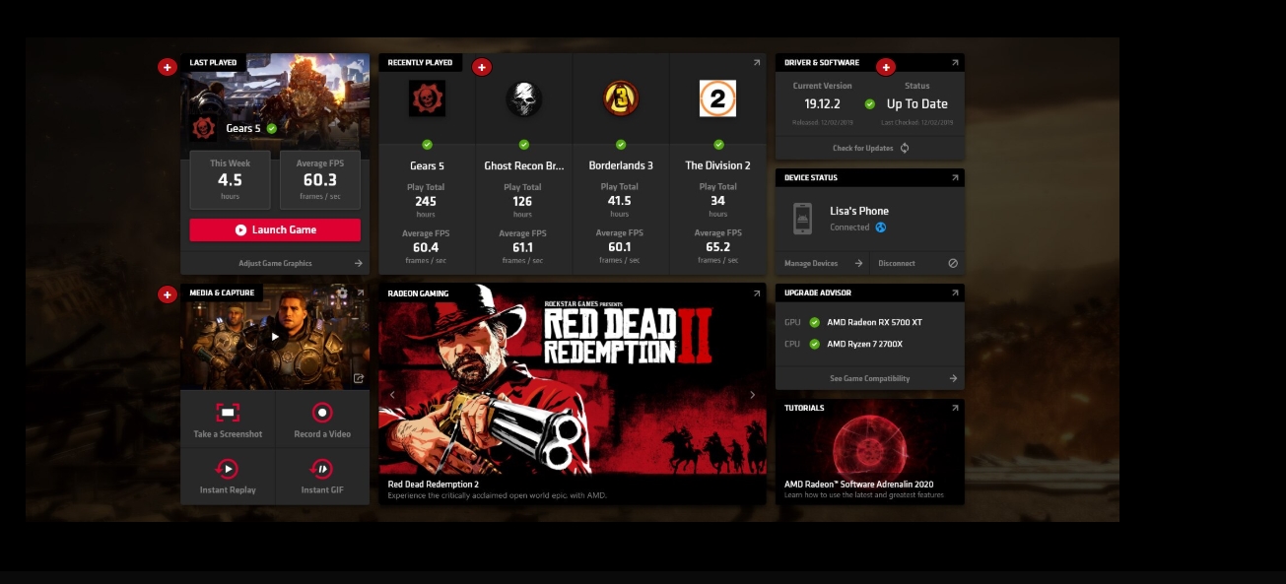The image size is (1286, 584).
Task: Play the Media & Capture preview video
Action: pyautogui.click(x=275, y=336)
